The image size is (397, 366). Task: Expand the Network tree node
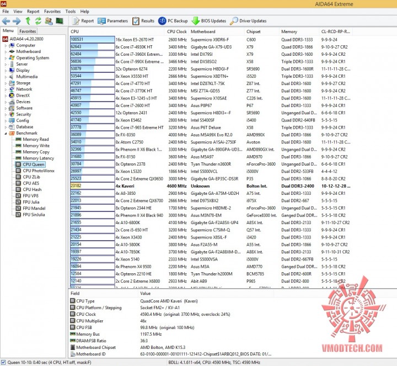click(x=6, y=89)
